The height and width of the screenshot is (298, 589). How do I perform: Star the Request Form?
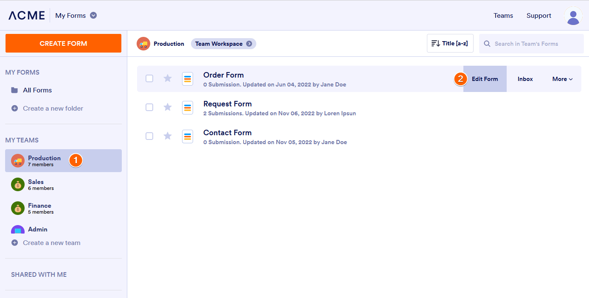click(168, 107)
